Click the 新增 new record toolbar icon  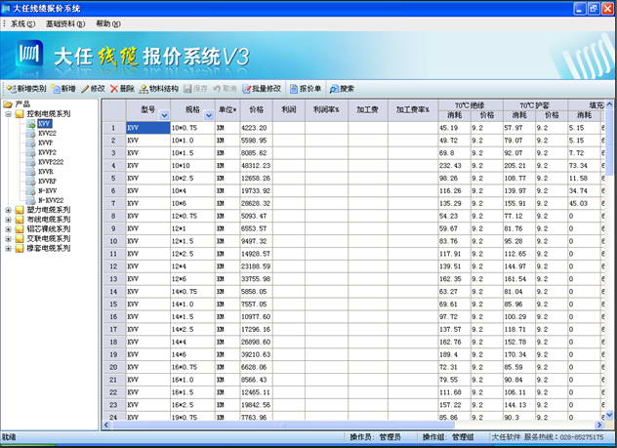click(57, 89)
